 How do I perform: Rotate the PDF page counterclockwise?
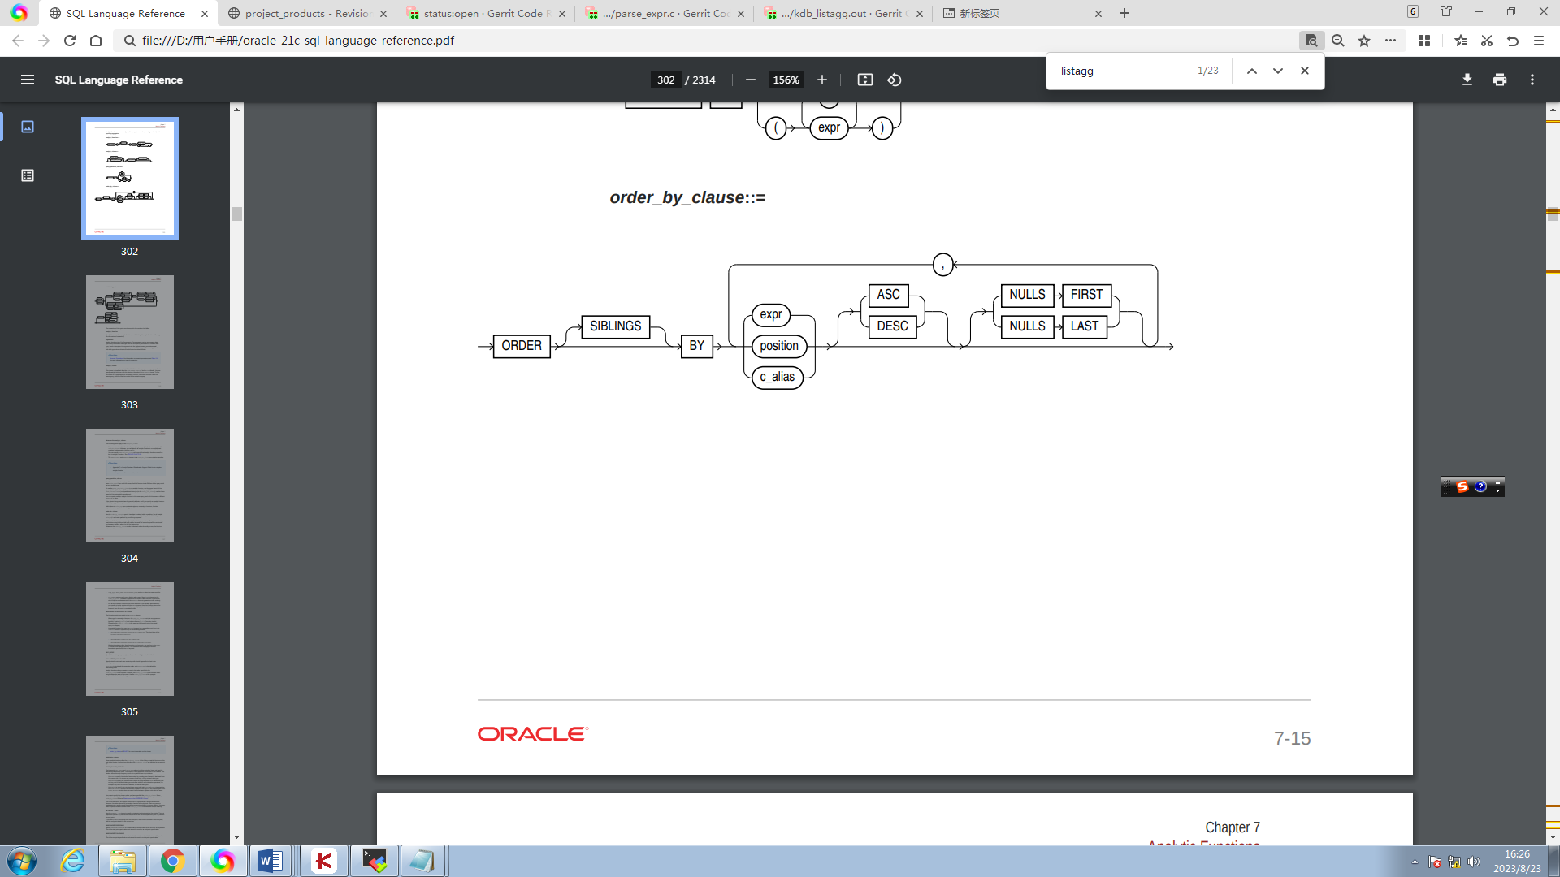tap(894, 80)
